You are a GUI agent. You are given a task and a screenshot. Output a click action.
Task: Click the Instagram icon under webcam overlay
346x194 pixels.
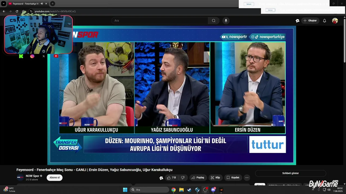(32, 56)
